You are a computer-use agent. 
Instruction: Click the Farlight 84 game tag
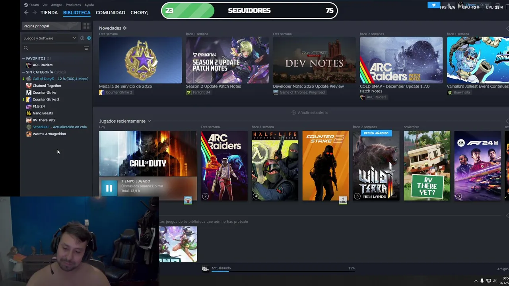coord(198,93)
